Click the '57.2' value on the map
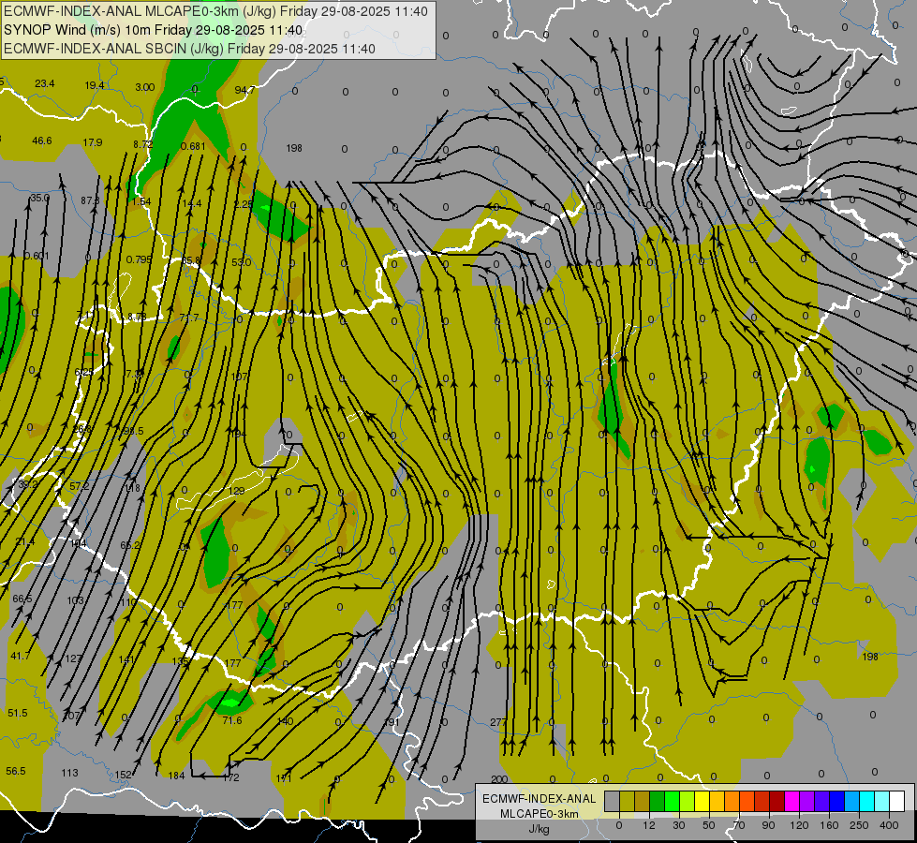The height and width of the screenshot is (843, 917). pos(79,486)
